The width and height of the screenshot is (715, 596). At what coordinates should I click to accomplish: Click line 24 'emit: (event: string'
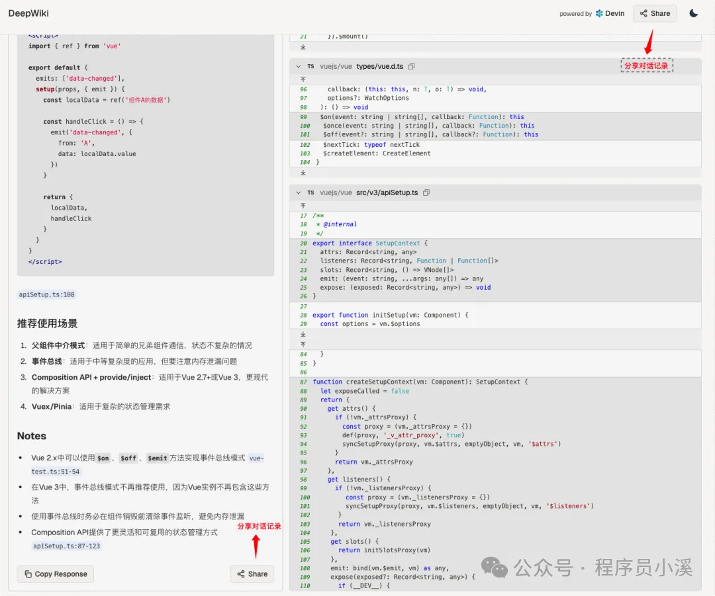(401, 279)
